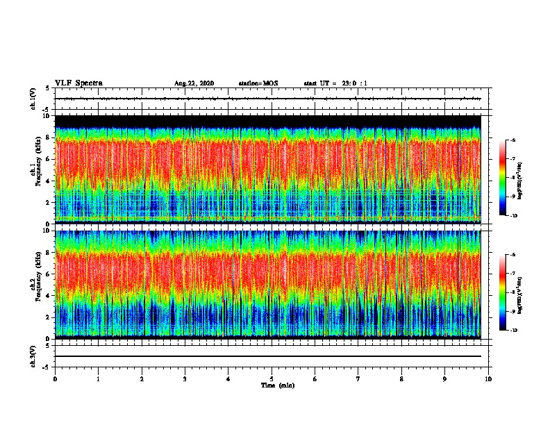
Task: Click time axis tick label '6'
Action: 315,379
